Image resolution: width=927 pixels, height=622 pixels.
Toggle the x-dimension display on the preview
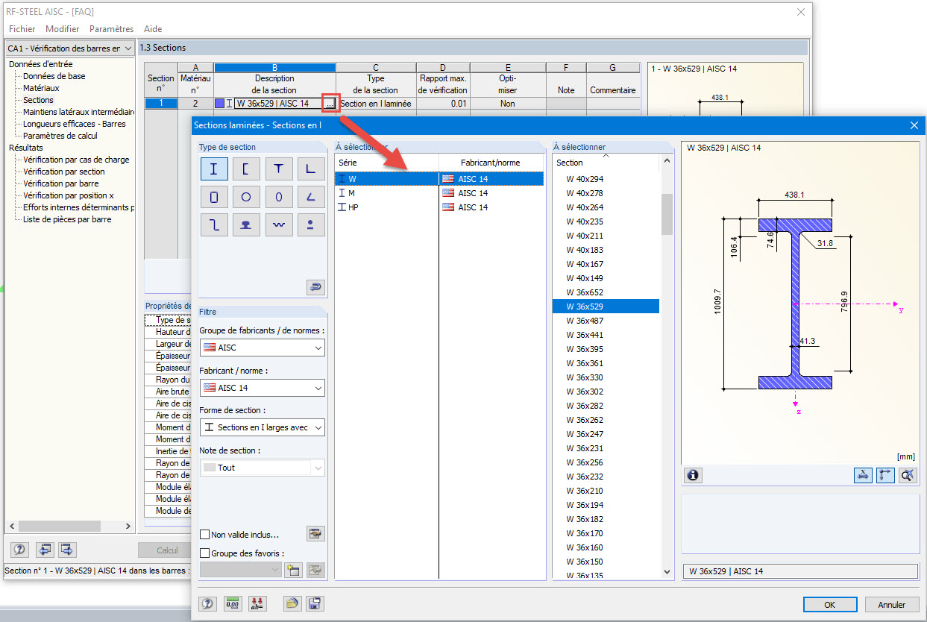863,475
